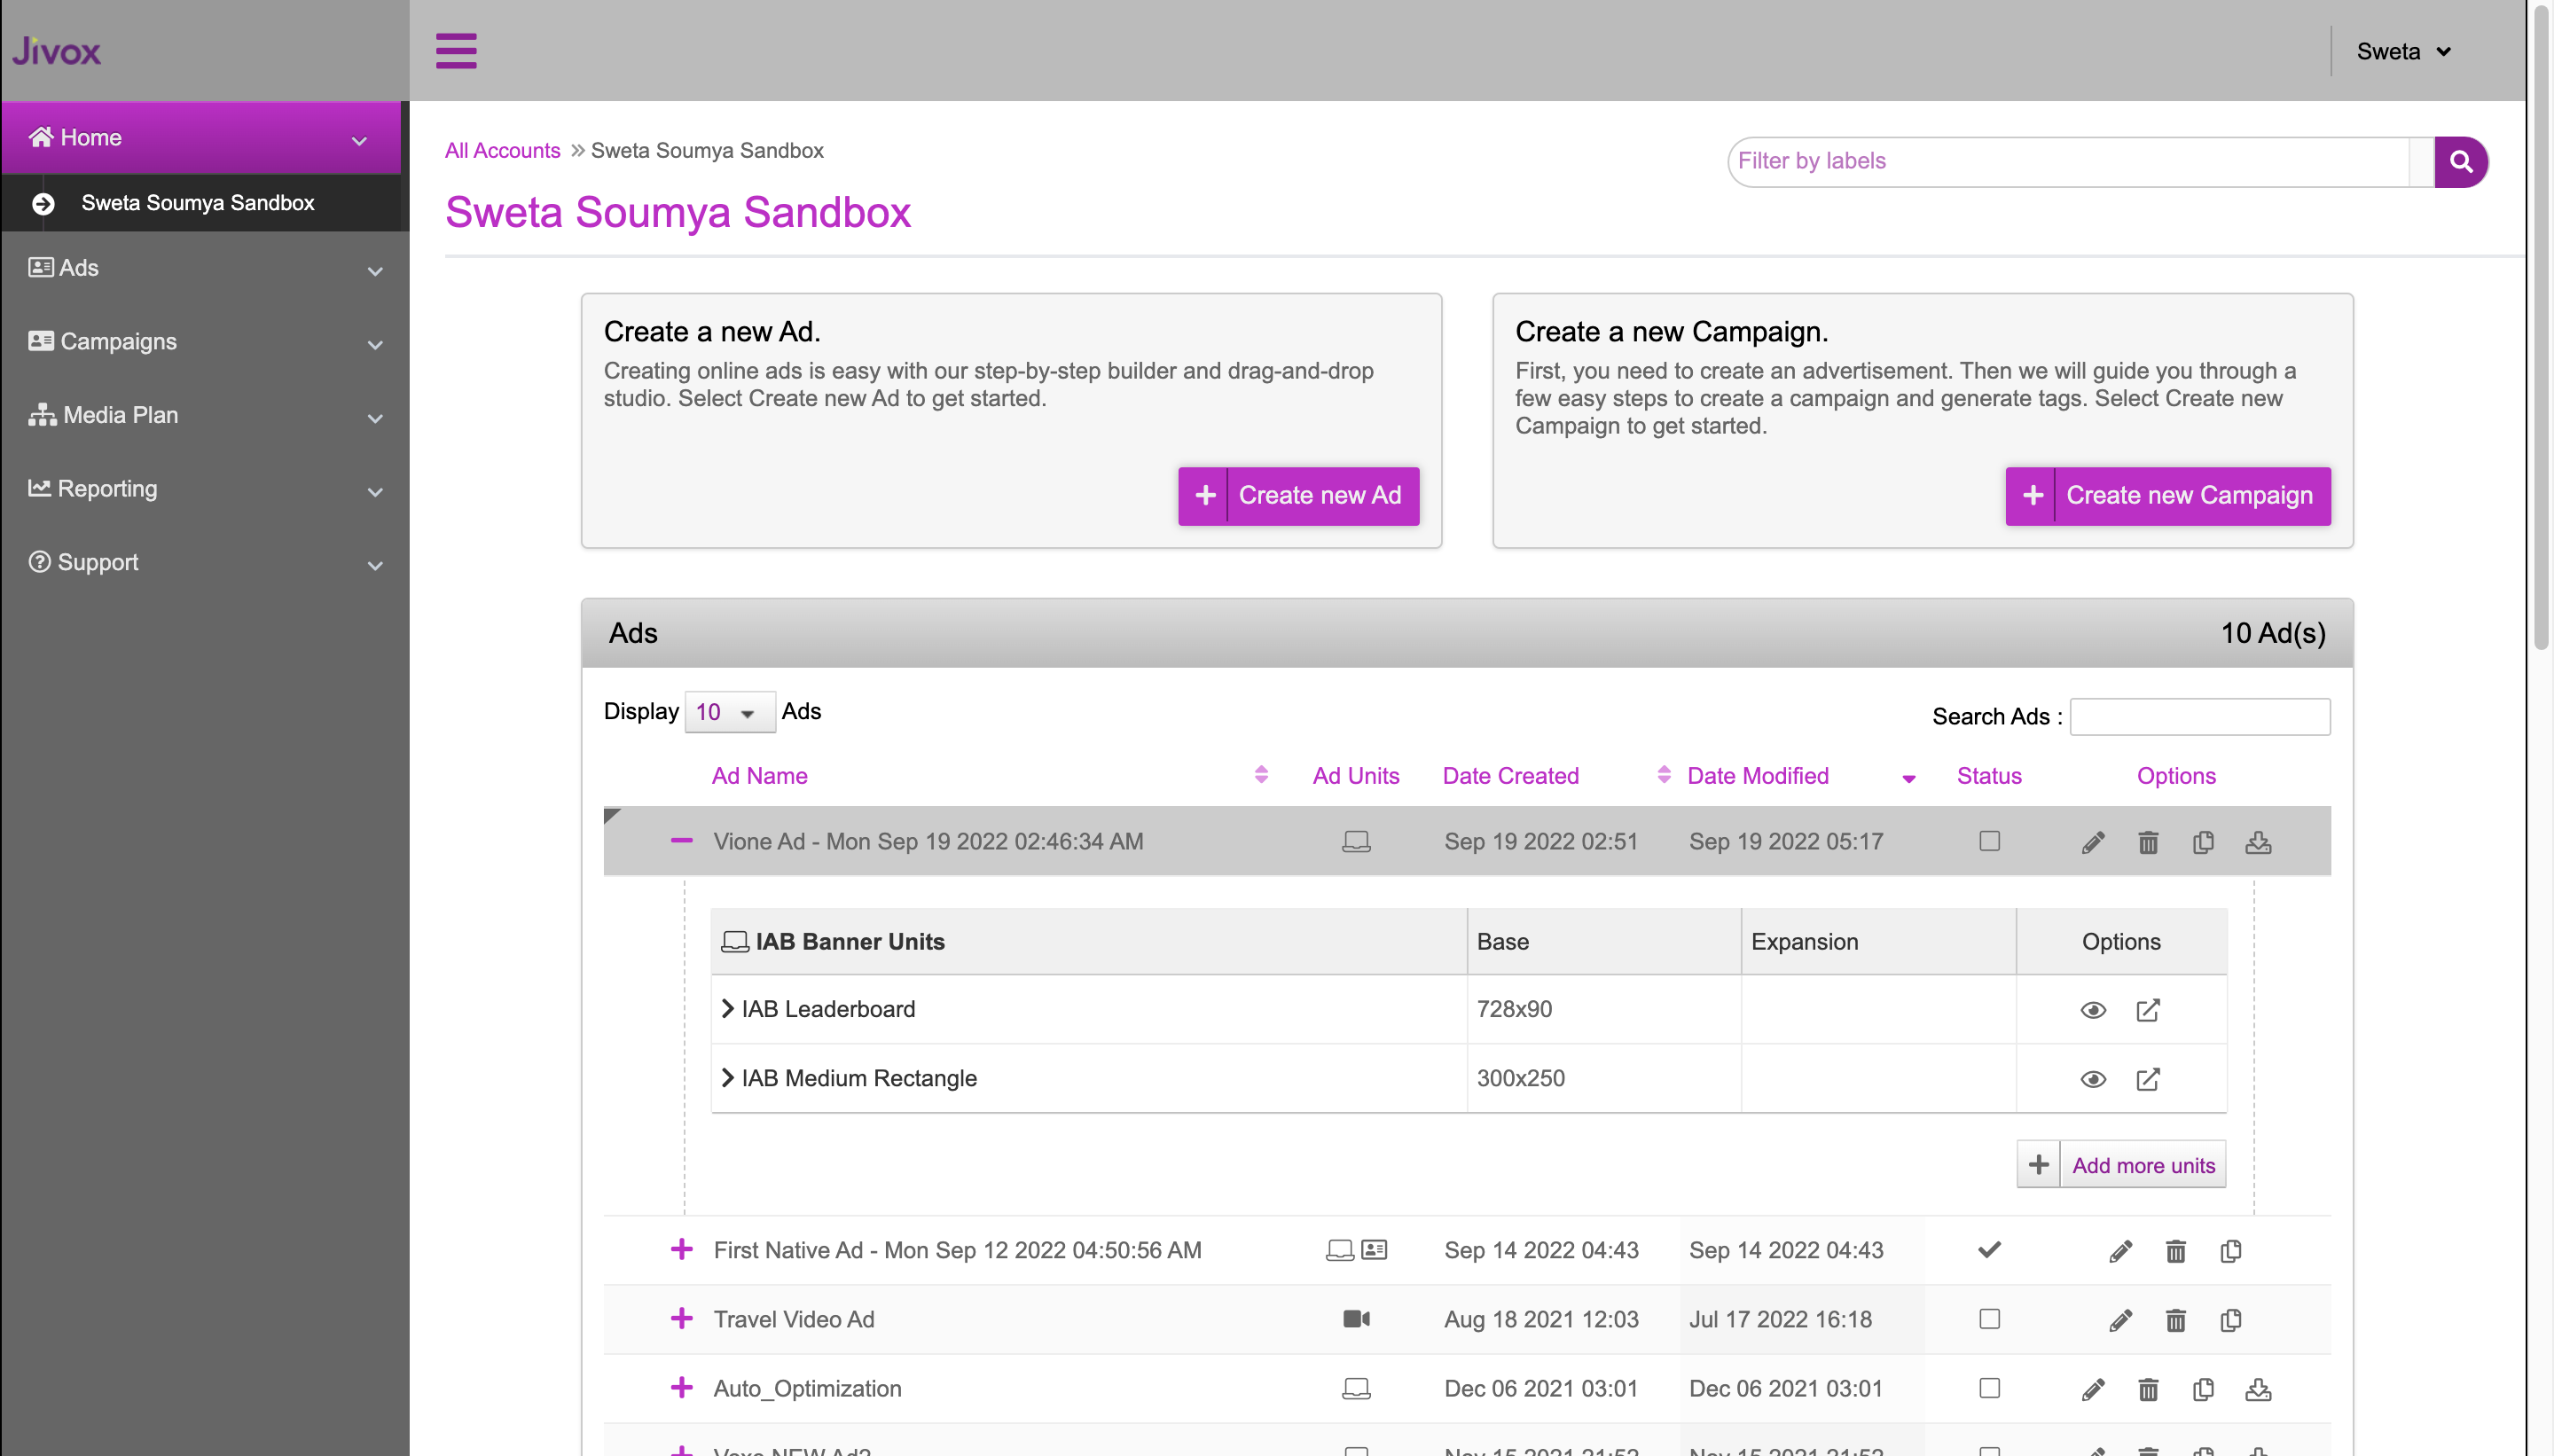Click the banner unit icon for Vione Ad

click(1356, 842)
